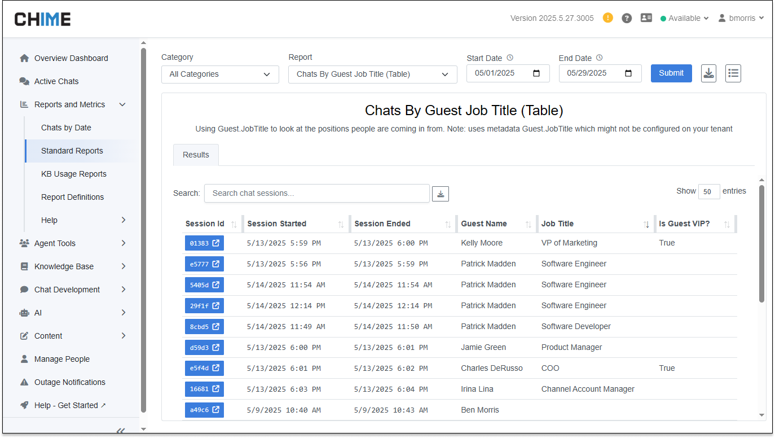Viewport: 775px width, 438px height.
Task: Click the yellow warning alert icon
Action: [x=607, y=17]
